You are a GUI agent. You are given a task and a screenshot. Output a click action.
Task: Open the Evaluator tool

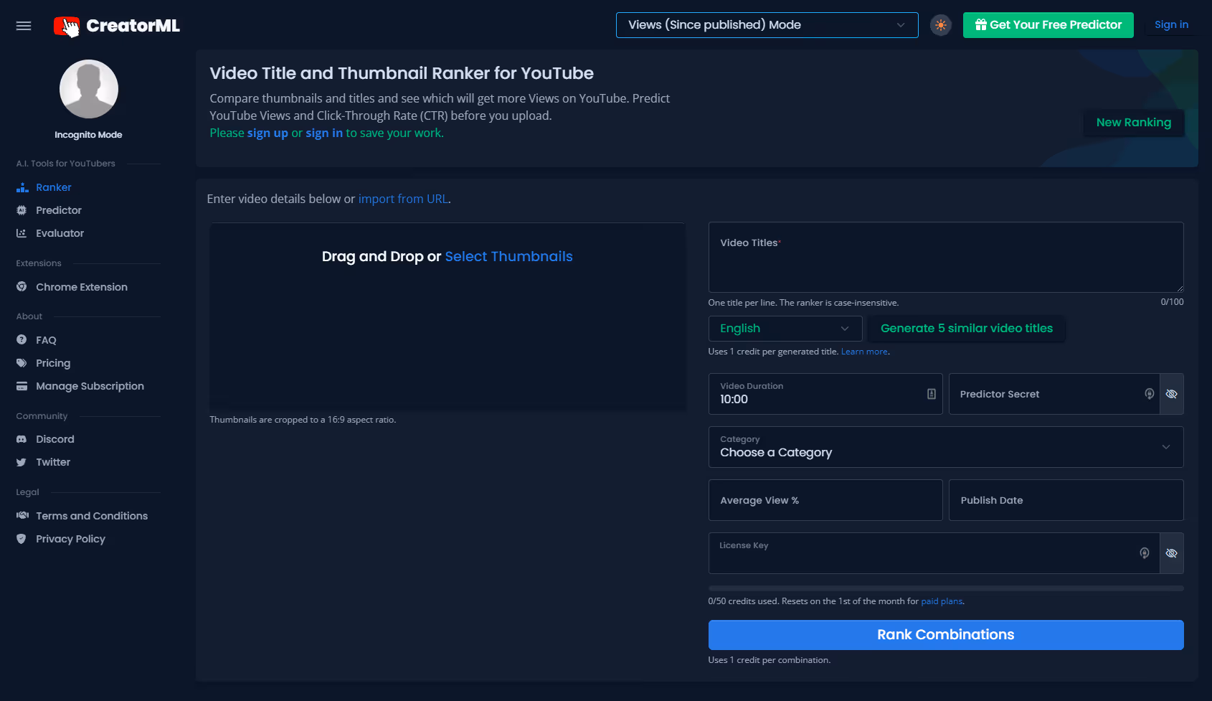60,233
